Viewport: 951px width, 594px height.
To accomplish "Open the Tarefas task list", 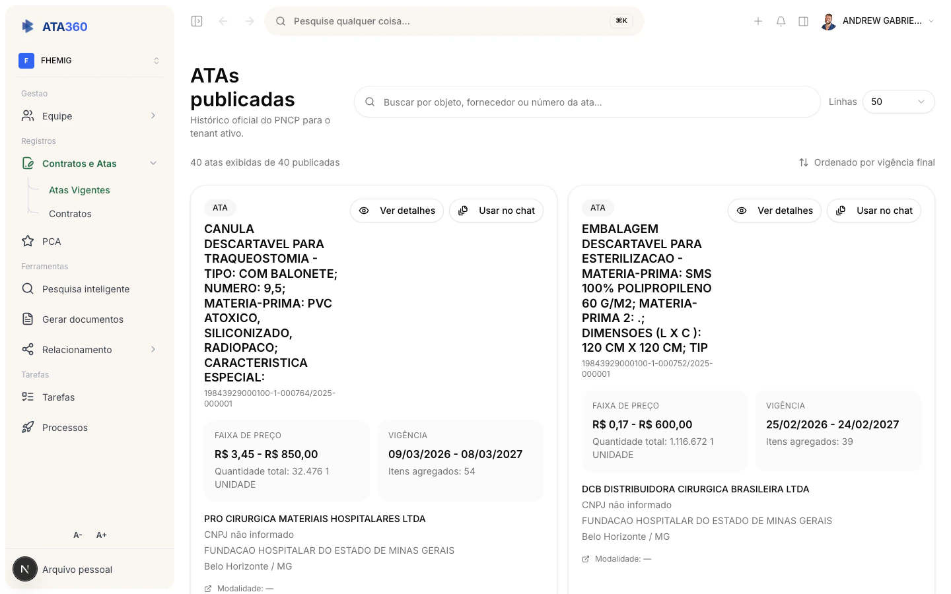I will pos(58,397).
